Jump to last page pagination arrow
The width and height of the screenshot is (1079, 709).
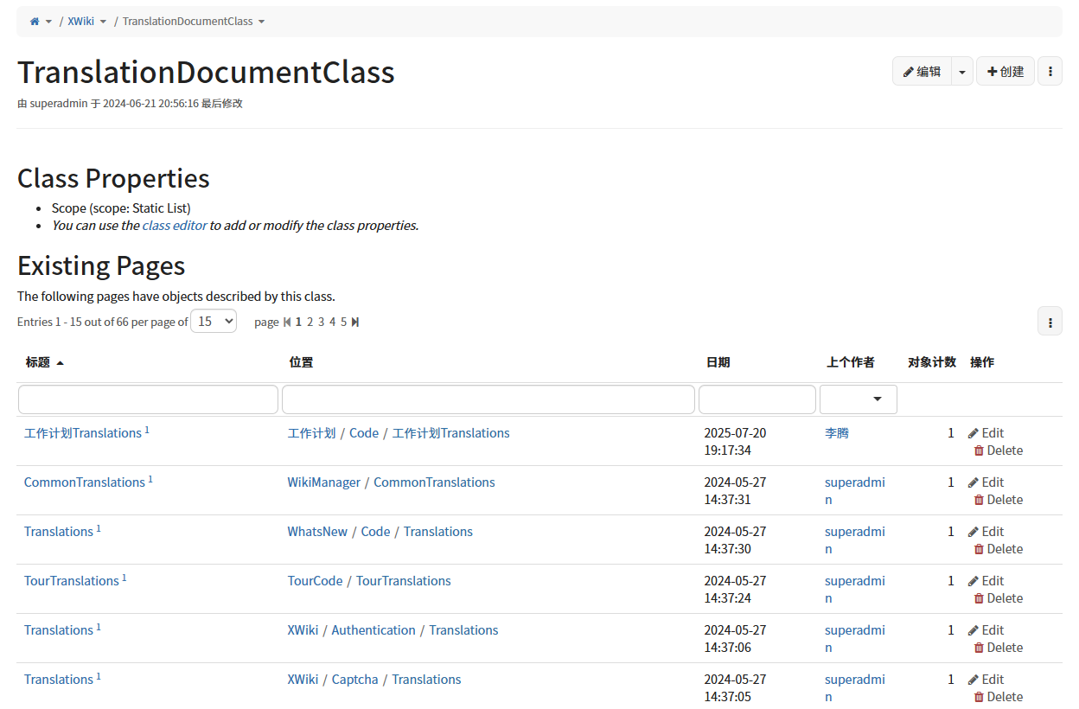point(355,323)
